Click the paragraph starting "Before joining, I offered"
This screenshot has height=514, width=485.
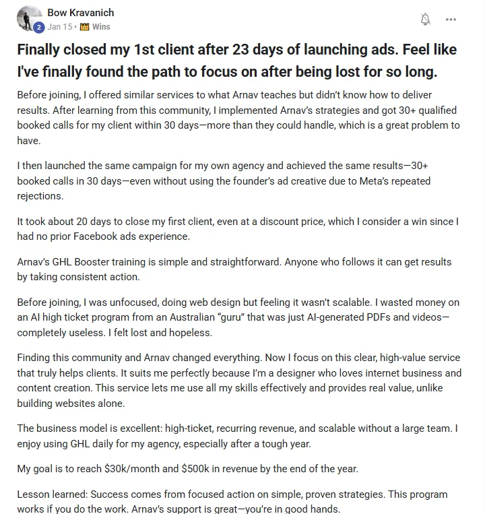[x=238, y=118]
